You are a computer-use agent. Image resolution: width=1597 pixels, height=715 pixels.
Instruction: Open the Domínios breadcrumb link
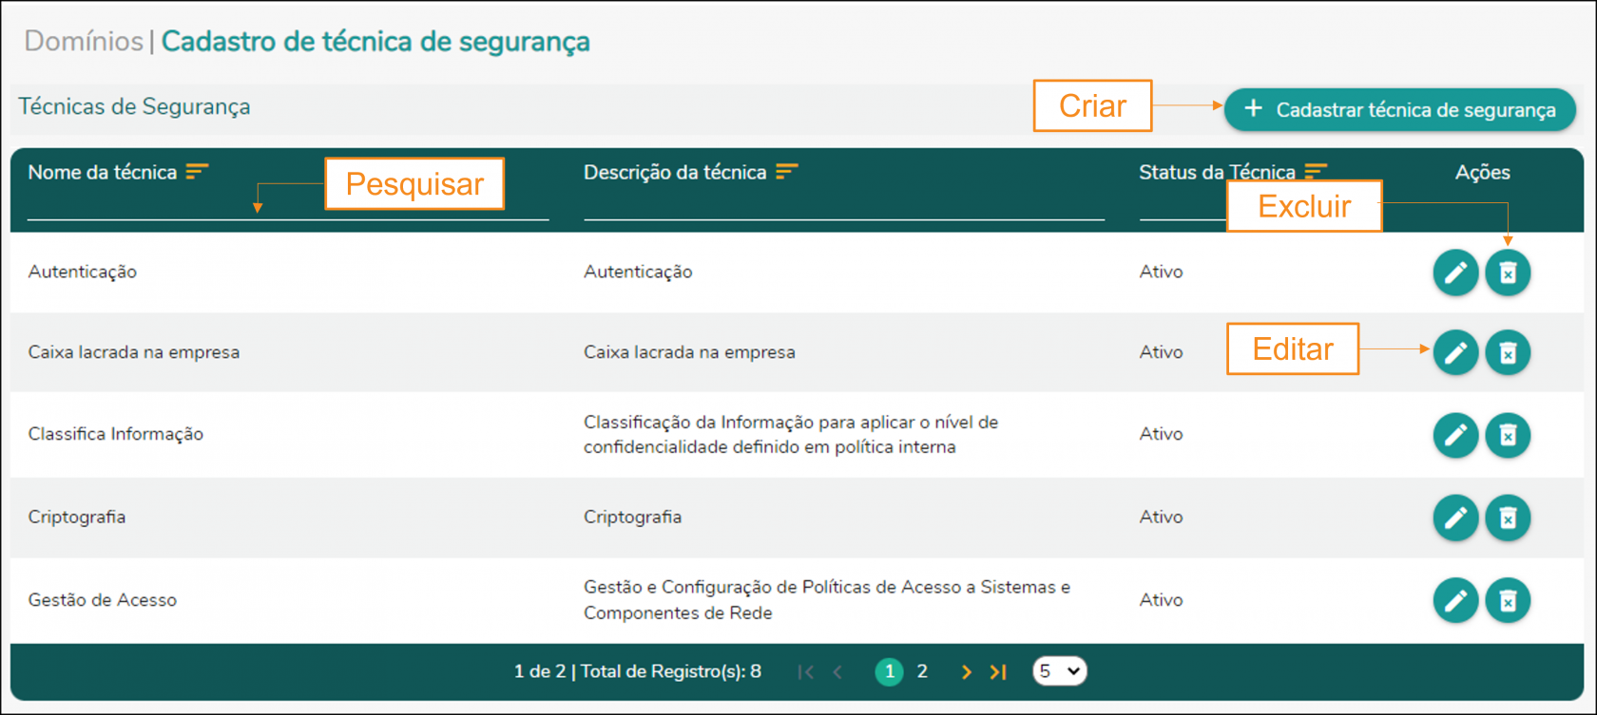coord(84,41)
